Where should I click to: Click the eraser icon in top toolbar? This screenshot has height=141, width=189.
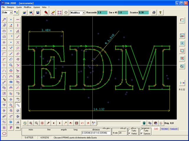[x=53, y=12]
